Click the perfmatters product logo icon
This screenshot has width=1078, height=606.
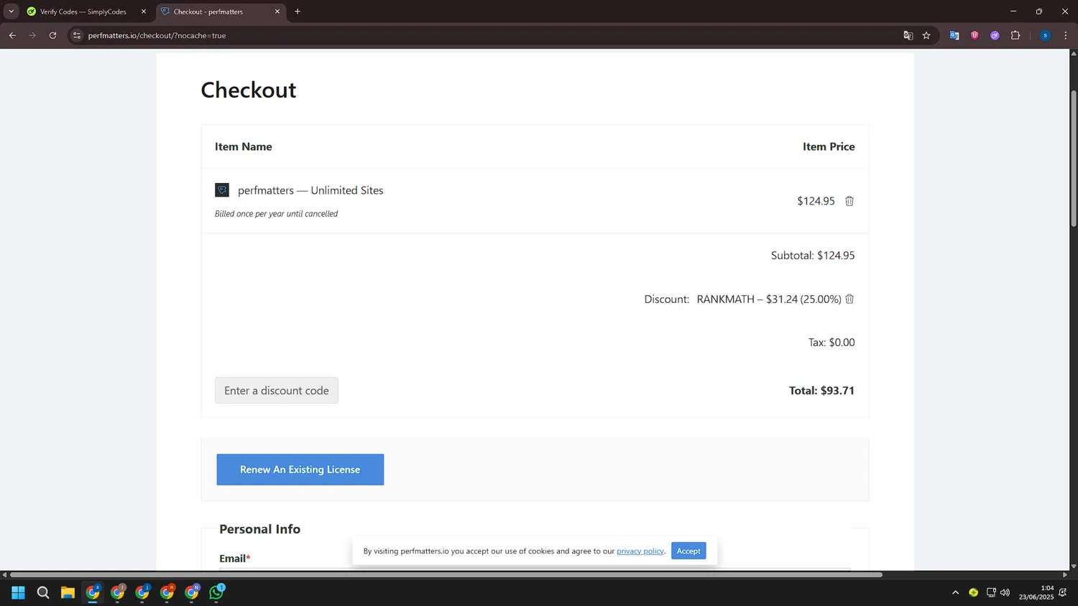pos(222,190)
